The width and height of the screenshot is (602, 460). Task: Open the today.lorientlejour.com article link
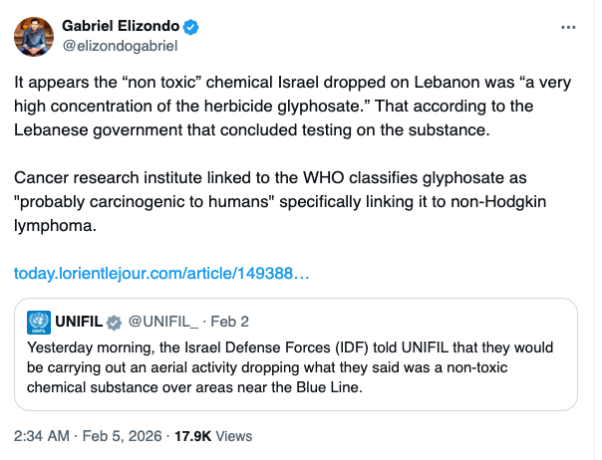tap(161, 272)
